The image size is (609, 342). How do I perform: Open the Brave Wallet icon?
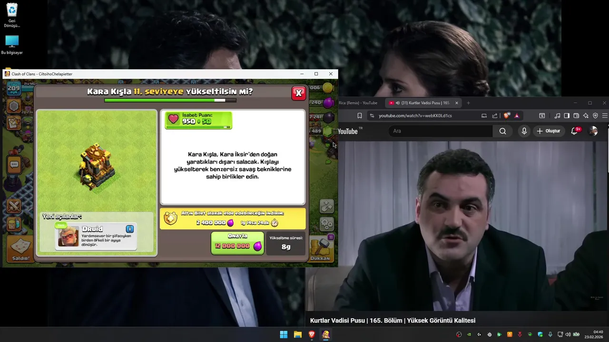pos(576,115)
